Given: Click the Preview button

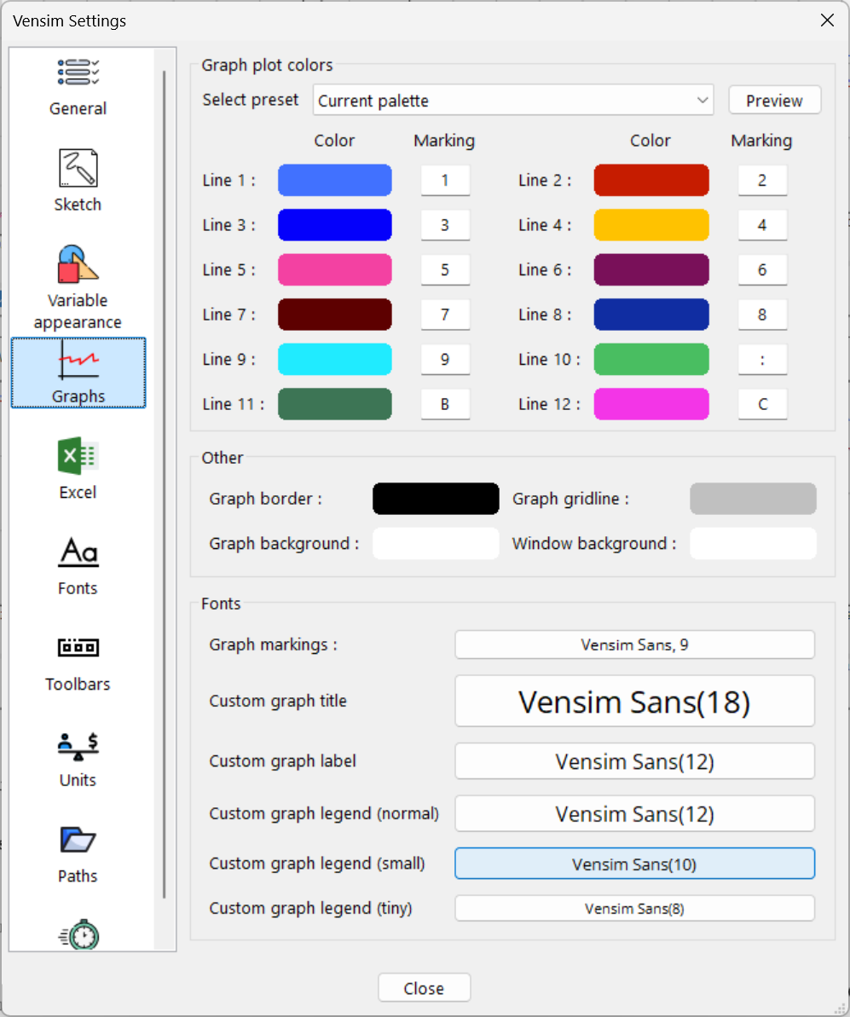Looking at the screenshot, I should 774,101.
